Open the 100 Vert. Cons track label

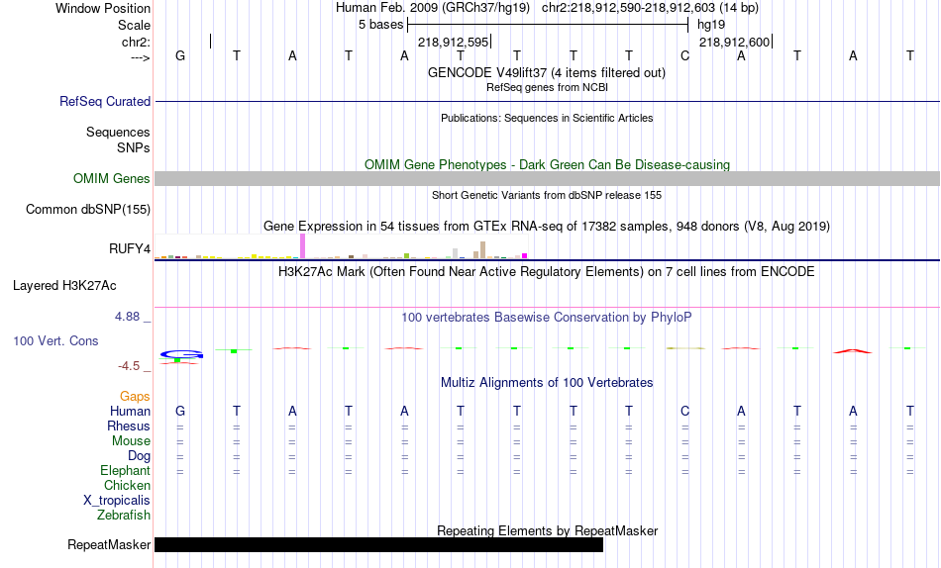coord(55,340)
